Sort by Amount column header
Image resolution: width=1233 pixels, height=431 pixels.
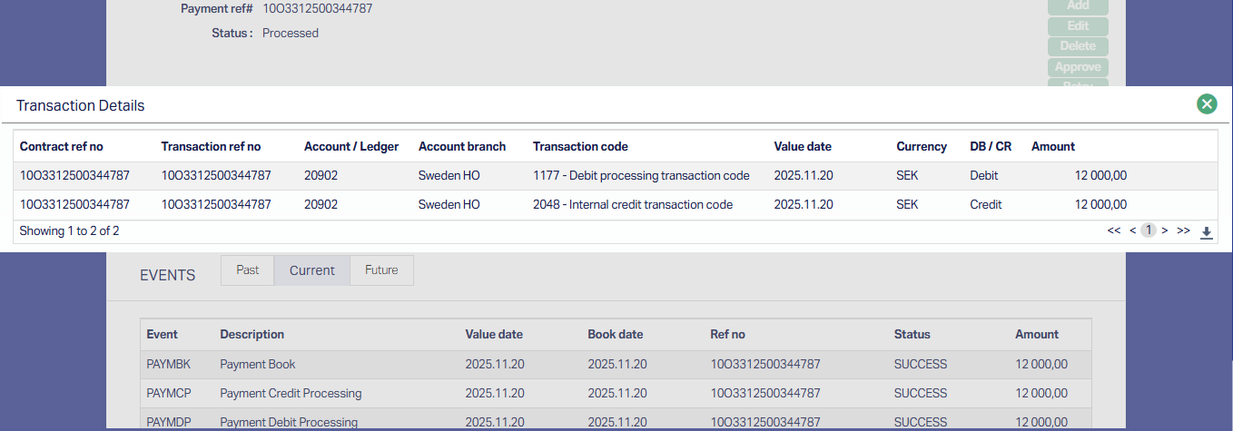1052,146
